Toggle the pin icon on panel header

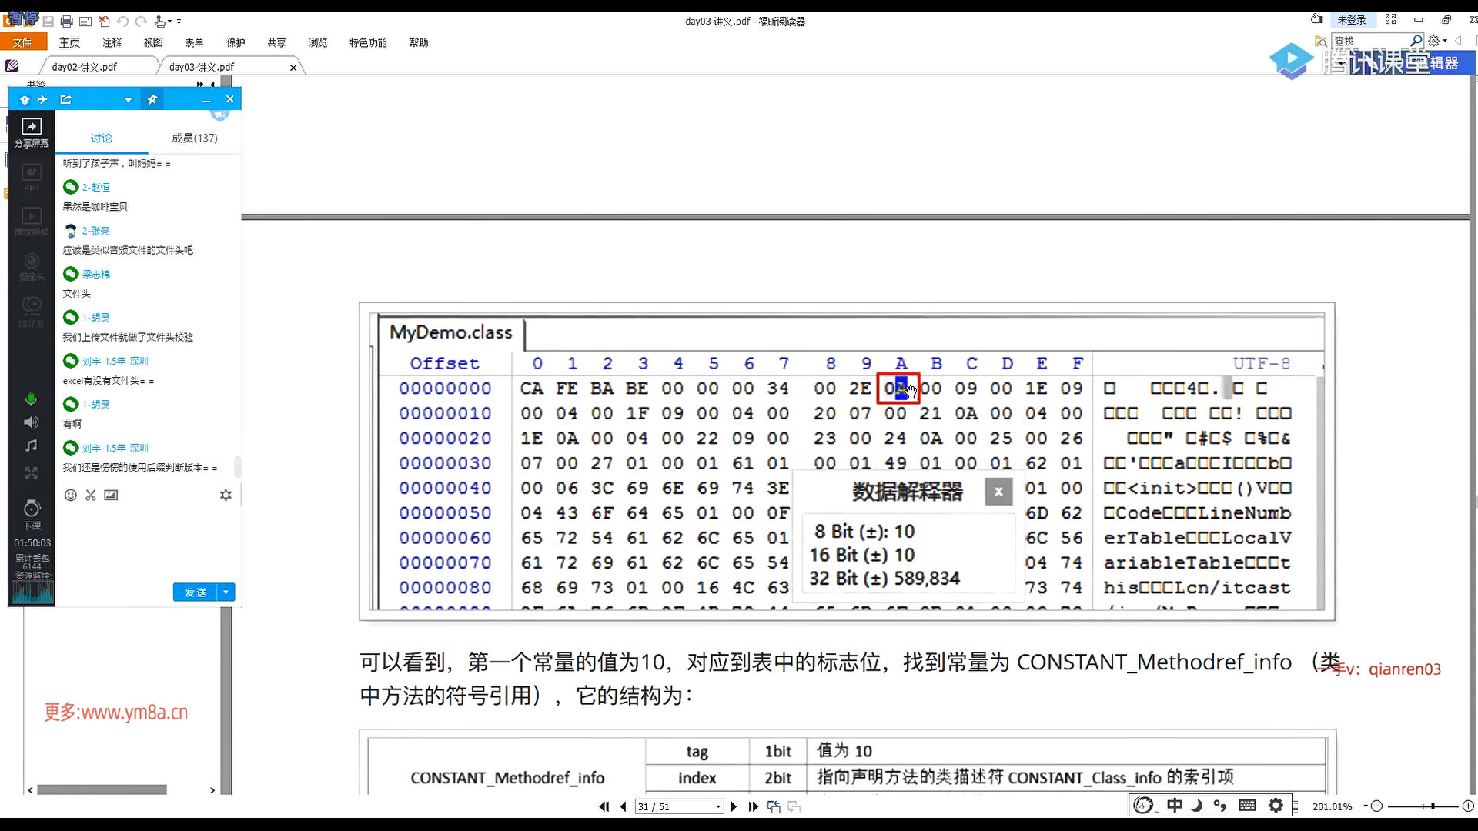152,100
